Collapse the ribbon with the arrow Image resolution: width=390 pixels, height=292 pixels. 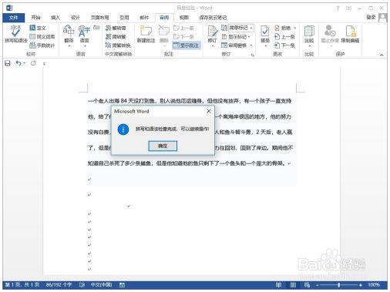tap(382, 55)
